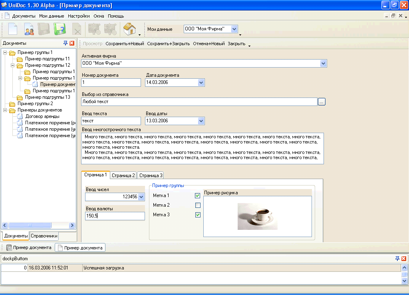Image resolution: width=409 pixels, height=295 pixels.
Task: Click the new blank document toolbar icon
Action: pyautogui.click(x=13, y=29)
